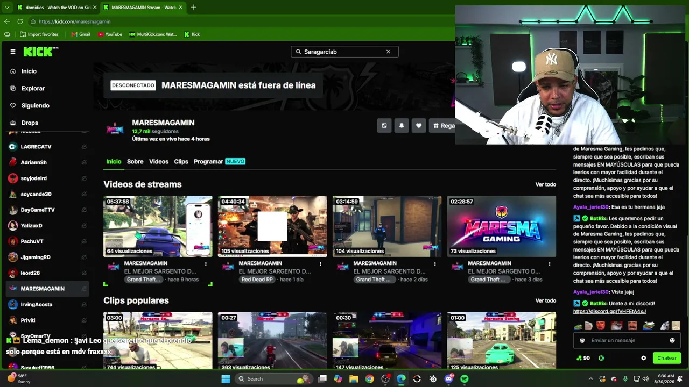This screenshot has height=387, width=689.
Task: Click Ver todo for Clips populares
Action: 546,300
